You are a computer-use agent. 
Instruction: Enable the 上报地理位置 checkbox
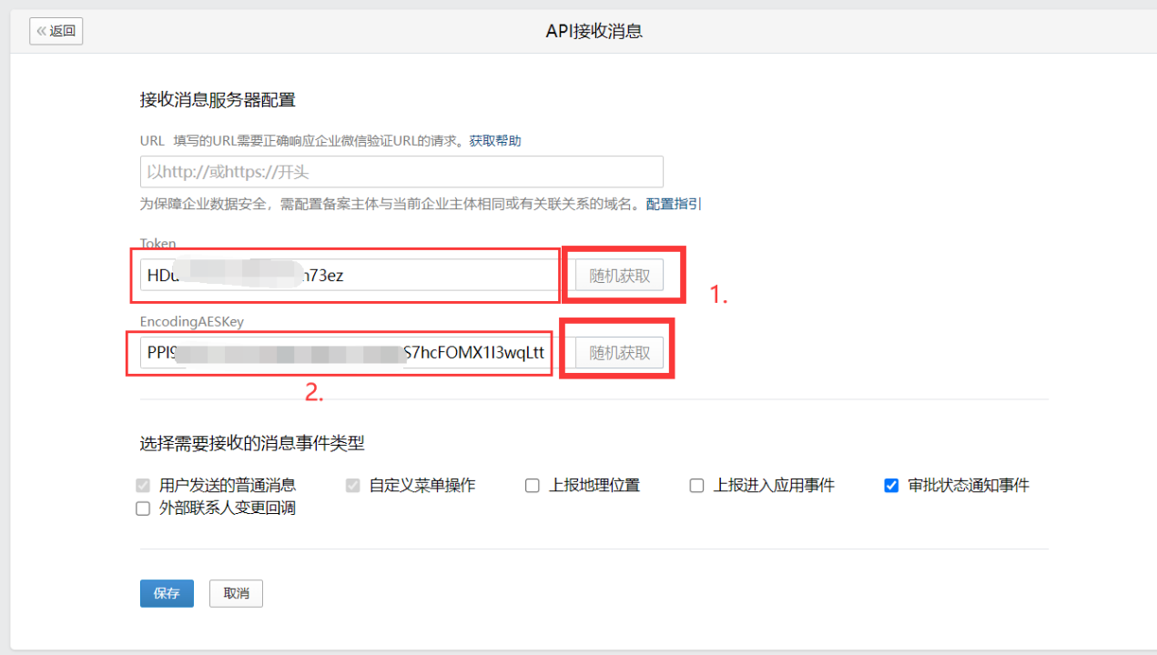[532, 485]
